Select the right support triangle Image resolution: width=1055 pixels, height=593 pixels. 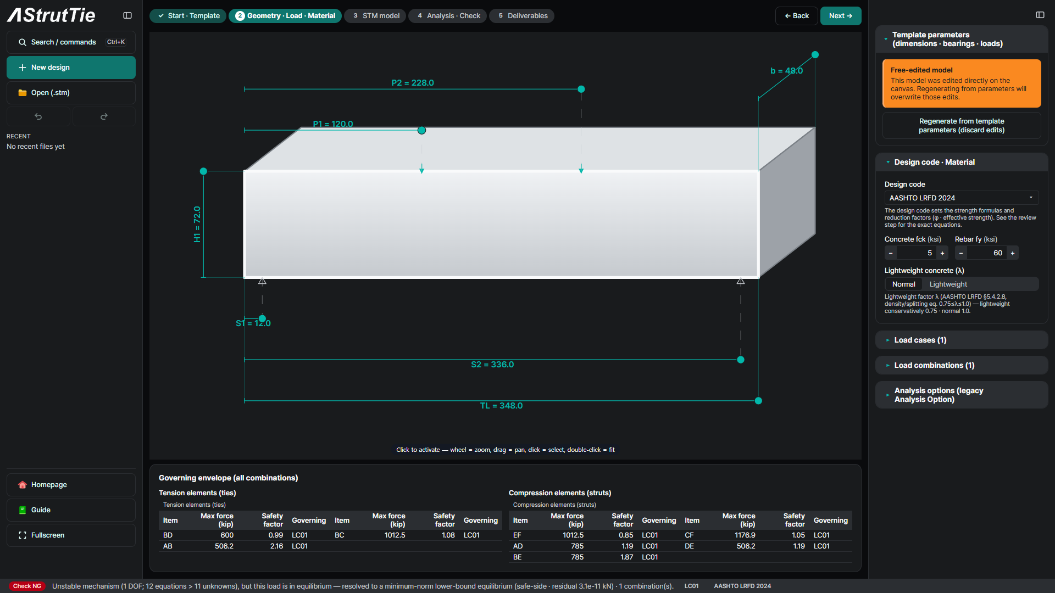[x=741, y=281]
